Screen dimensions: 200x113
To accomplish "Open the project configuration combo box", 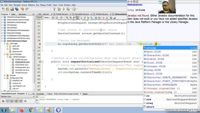I will (x=41, y=9).
